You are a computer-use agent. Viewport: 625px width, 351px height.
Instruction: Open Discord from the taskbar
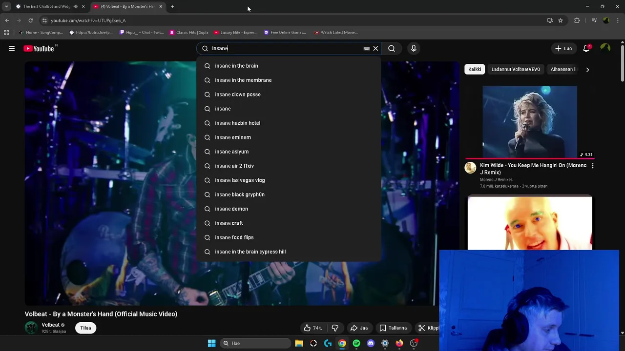tap(371, 343)
